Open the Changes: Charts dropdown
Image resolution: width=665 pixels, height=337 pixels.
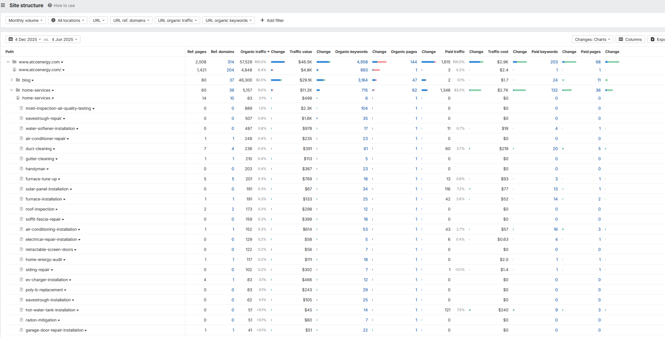592,39
